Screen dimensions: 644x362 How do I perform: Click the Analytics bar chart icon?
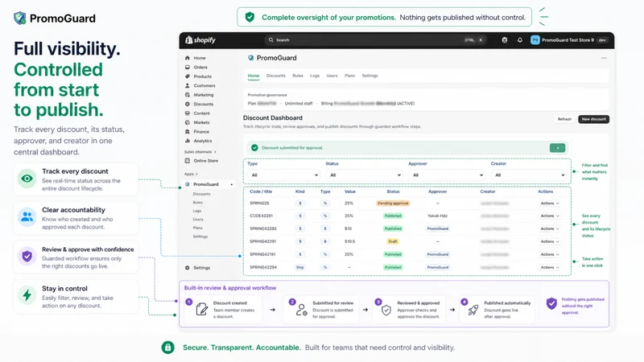pos(188,140)
